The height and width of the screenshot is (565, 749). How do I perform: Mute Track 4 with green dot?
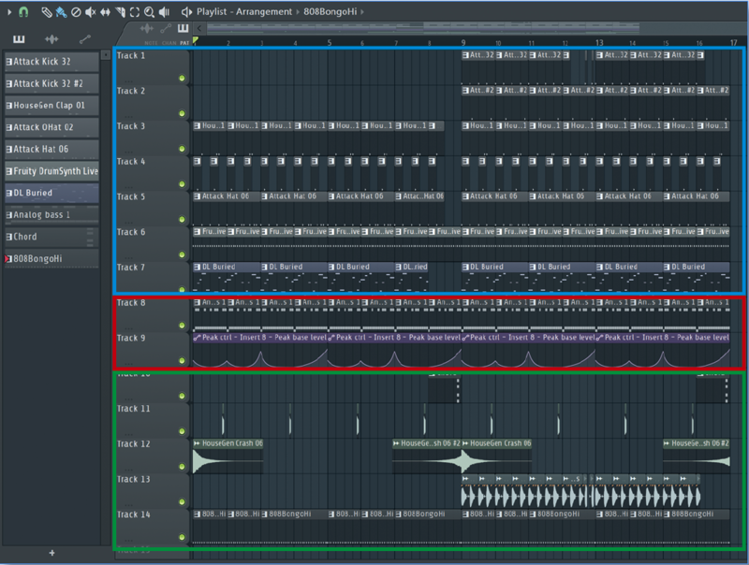(182, 184)
